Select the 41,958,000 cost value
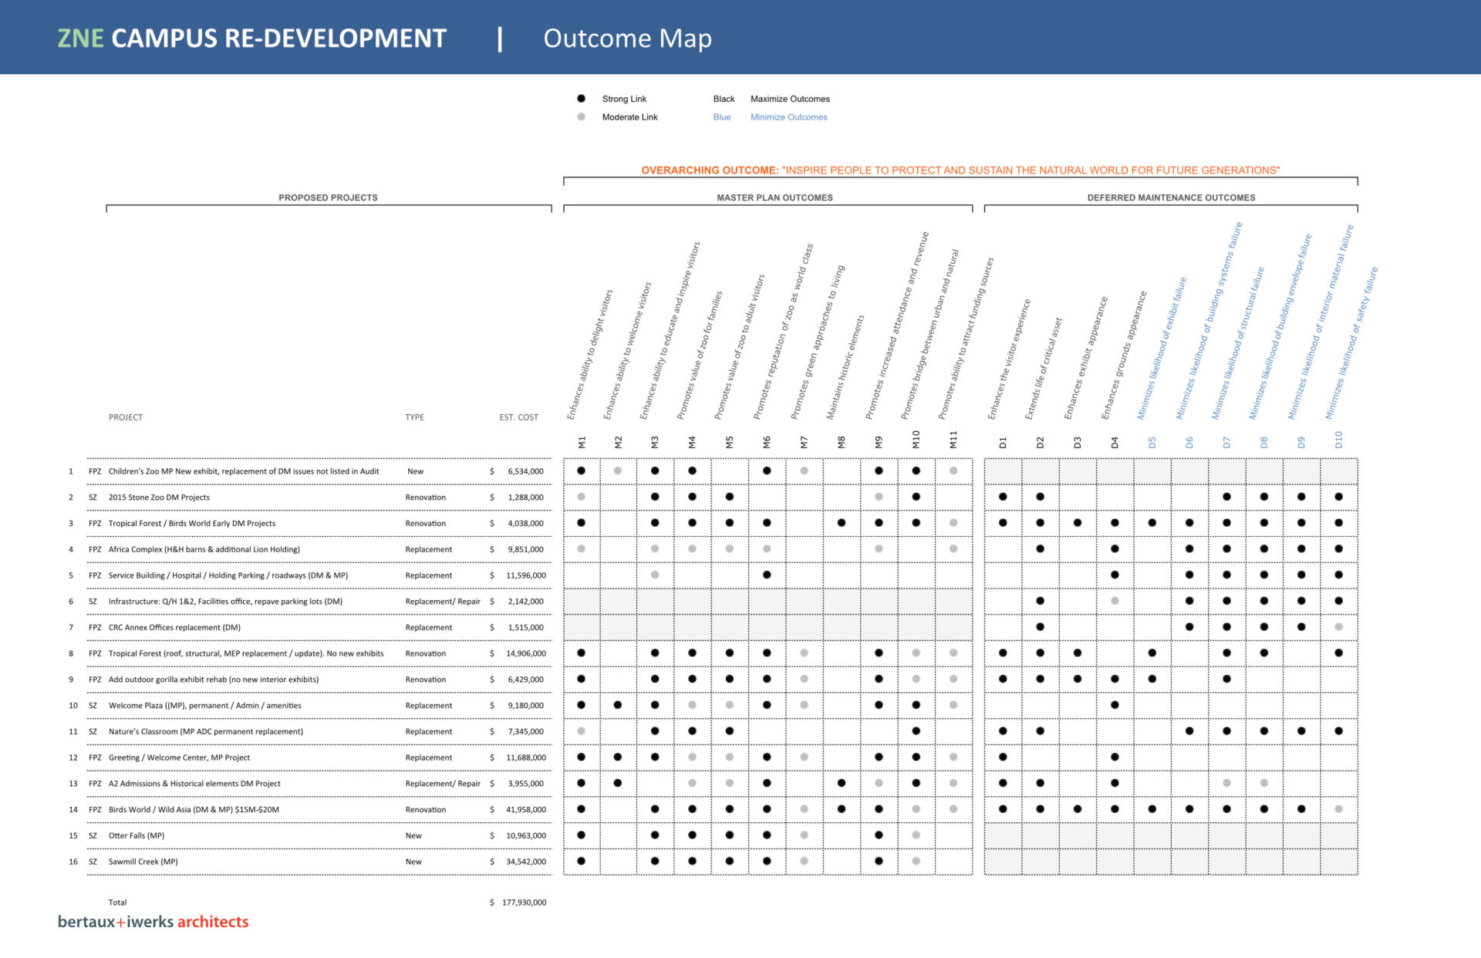Image resolution: width=1481 pixels, height=958 pixels. tap(526, 810)
